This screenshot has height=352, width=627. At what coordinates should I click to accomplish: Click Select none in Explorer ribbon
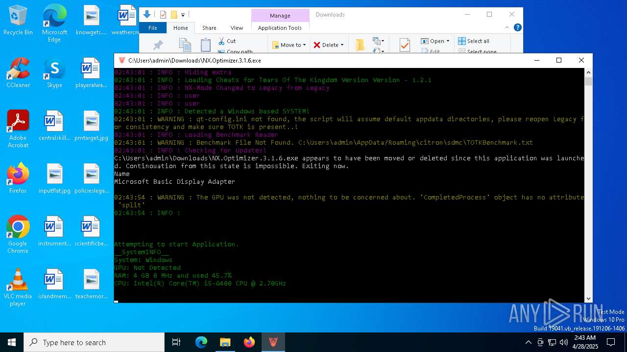tap(477, 51)
